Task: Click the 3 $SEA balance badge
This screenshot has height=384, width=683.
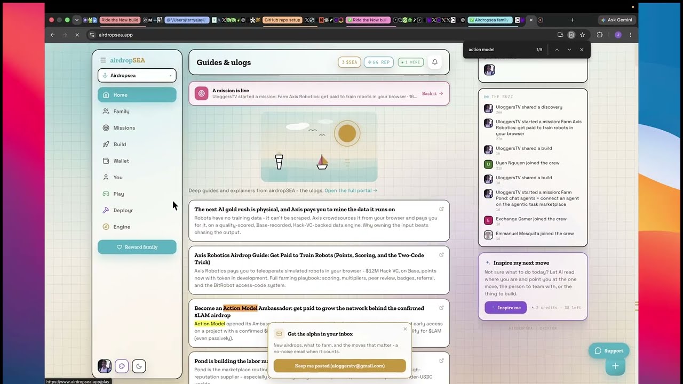Action: [350, 62]
